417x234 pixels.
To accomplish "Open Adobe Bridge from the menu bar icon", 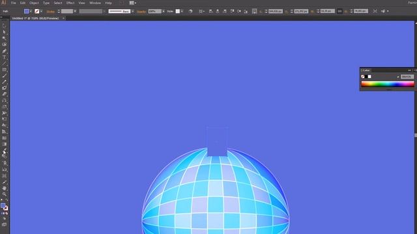I will (122, 3).
